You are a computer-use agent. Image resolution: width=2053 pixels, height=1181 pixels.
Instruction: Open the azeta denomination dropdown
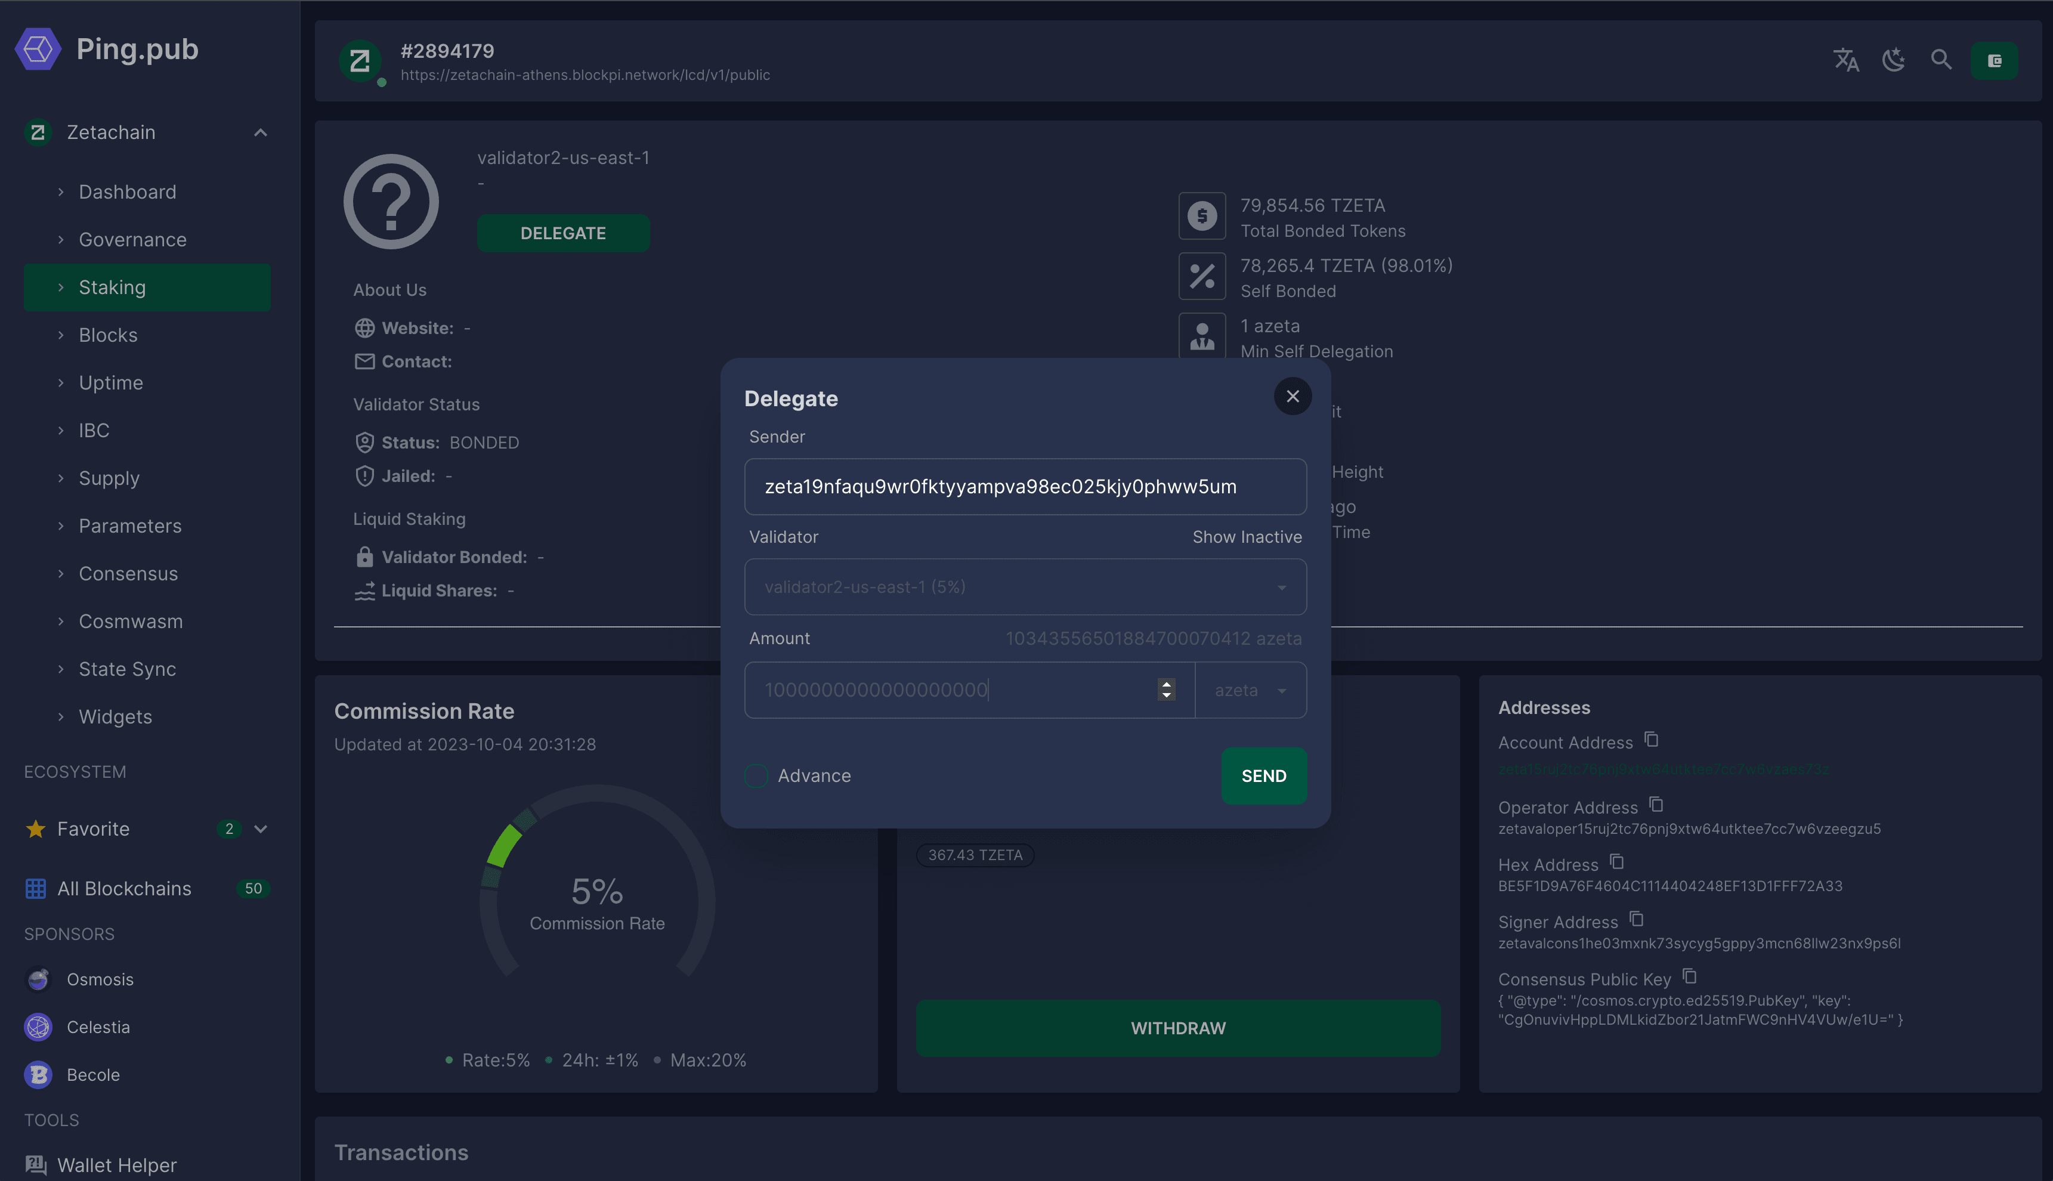[1251, 690]
